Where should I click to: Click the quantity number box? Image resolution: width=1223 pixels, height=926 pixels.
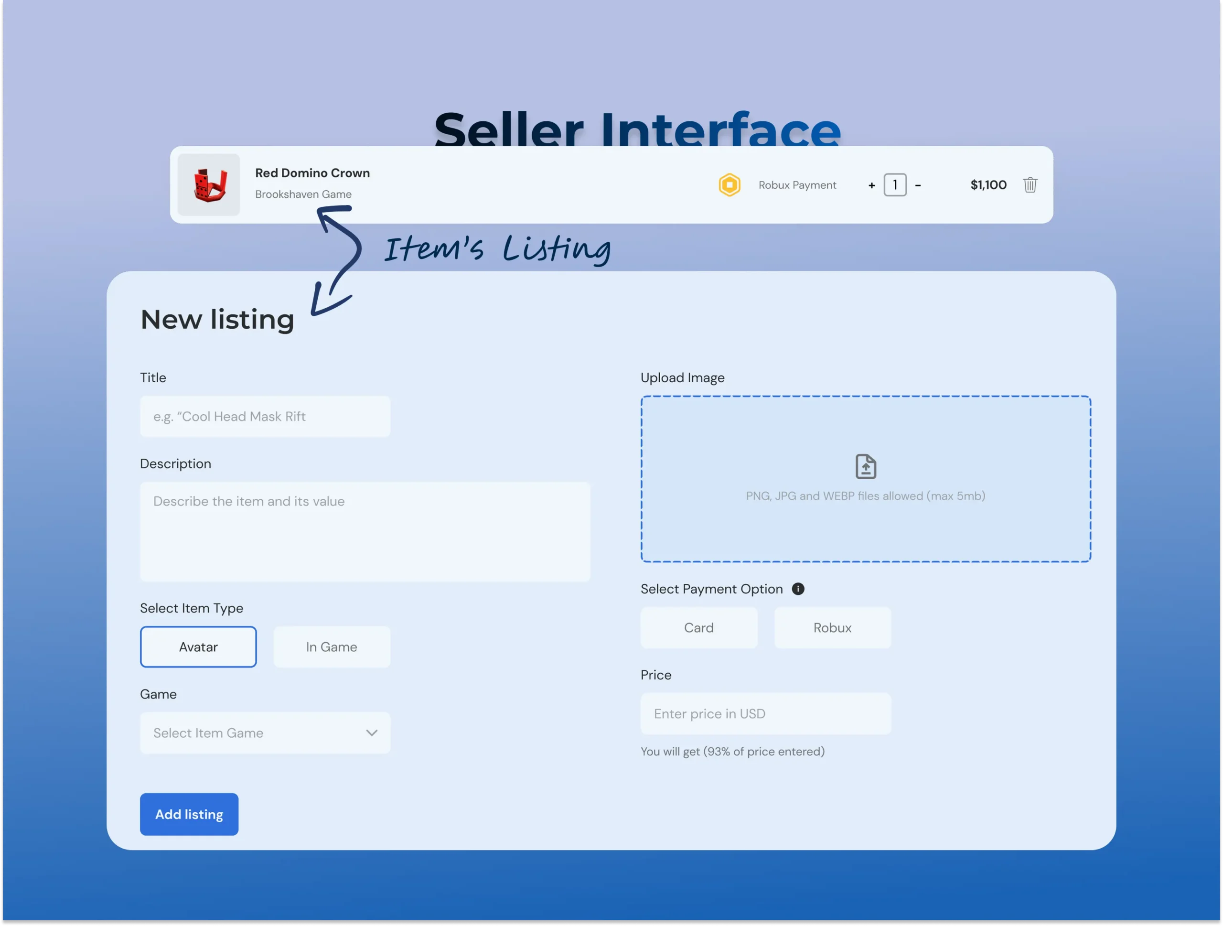coord(895,184)
